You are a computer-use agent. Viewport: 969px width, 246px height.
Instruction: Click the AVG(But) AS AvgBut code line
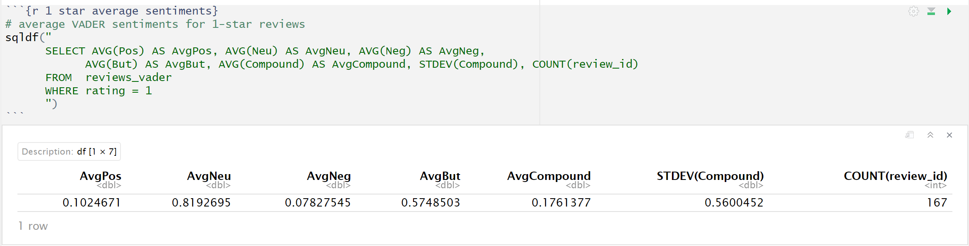click(x=362, y=64)
